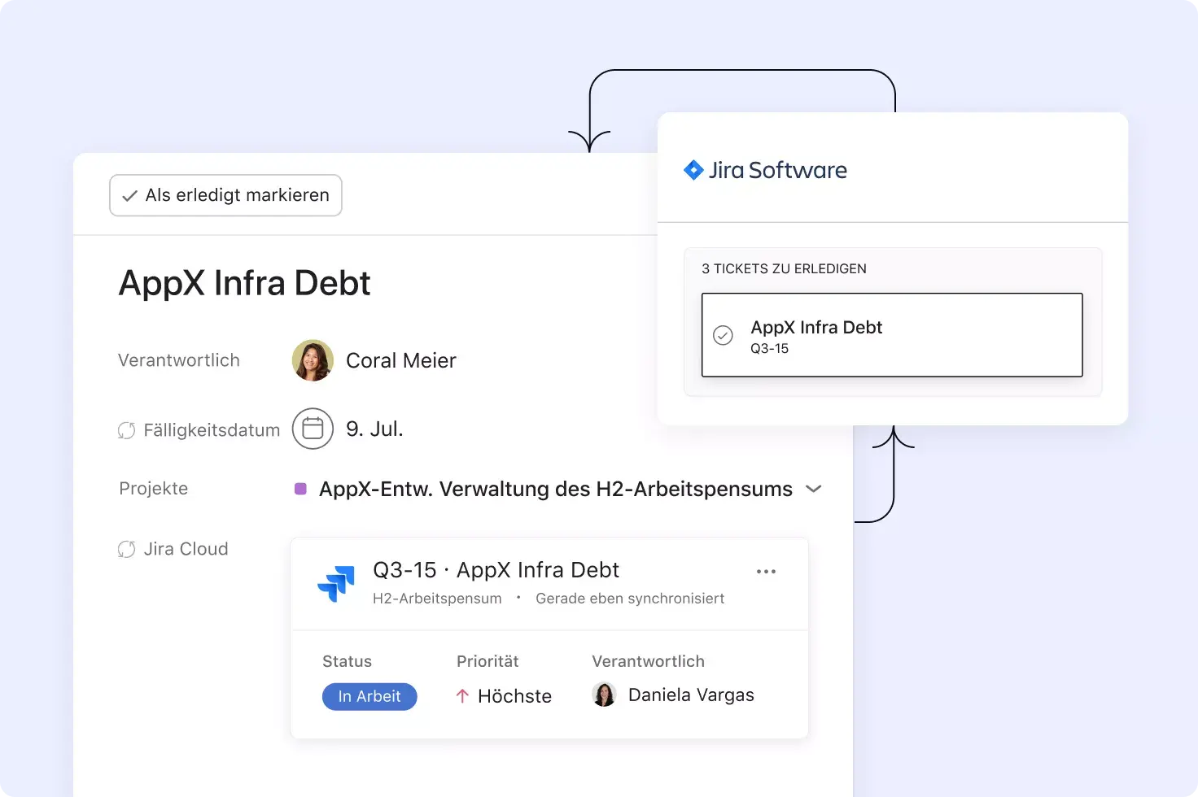The image size is (1198, 797).
Task: Click the 9. Jul. due date value
Action: click(x=374, y=429)
